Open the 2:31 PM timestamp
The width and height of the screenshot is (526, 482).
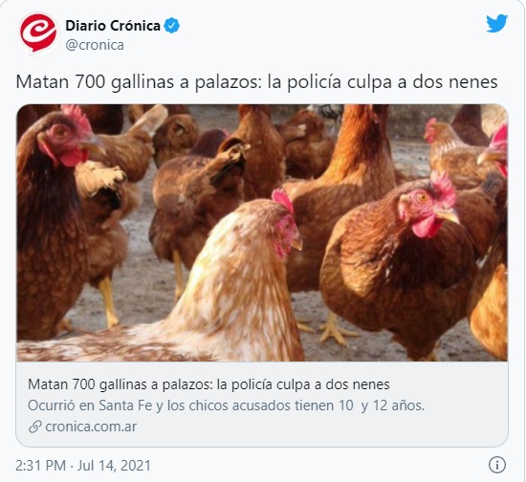tap(40, 466)
